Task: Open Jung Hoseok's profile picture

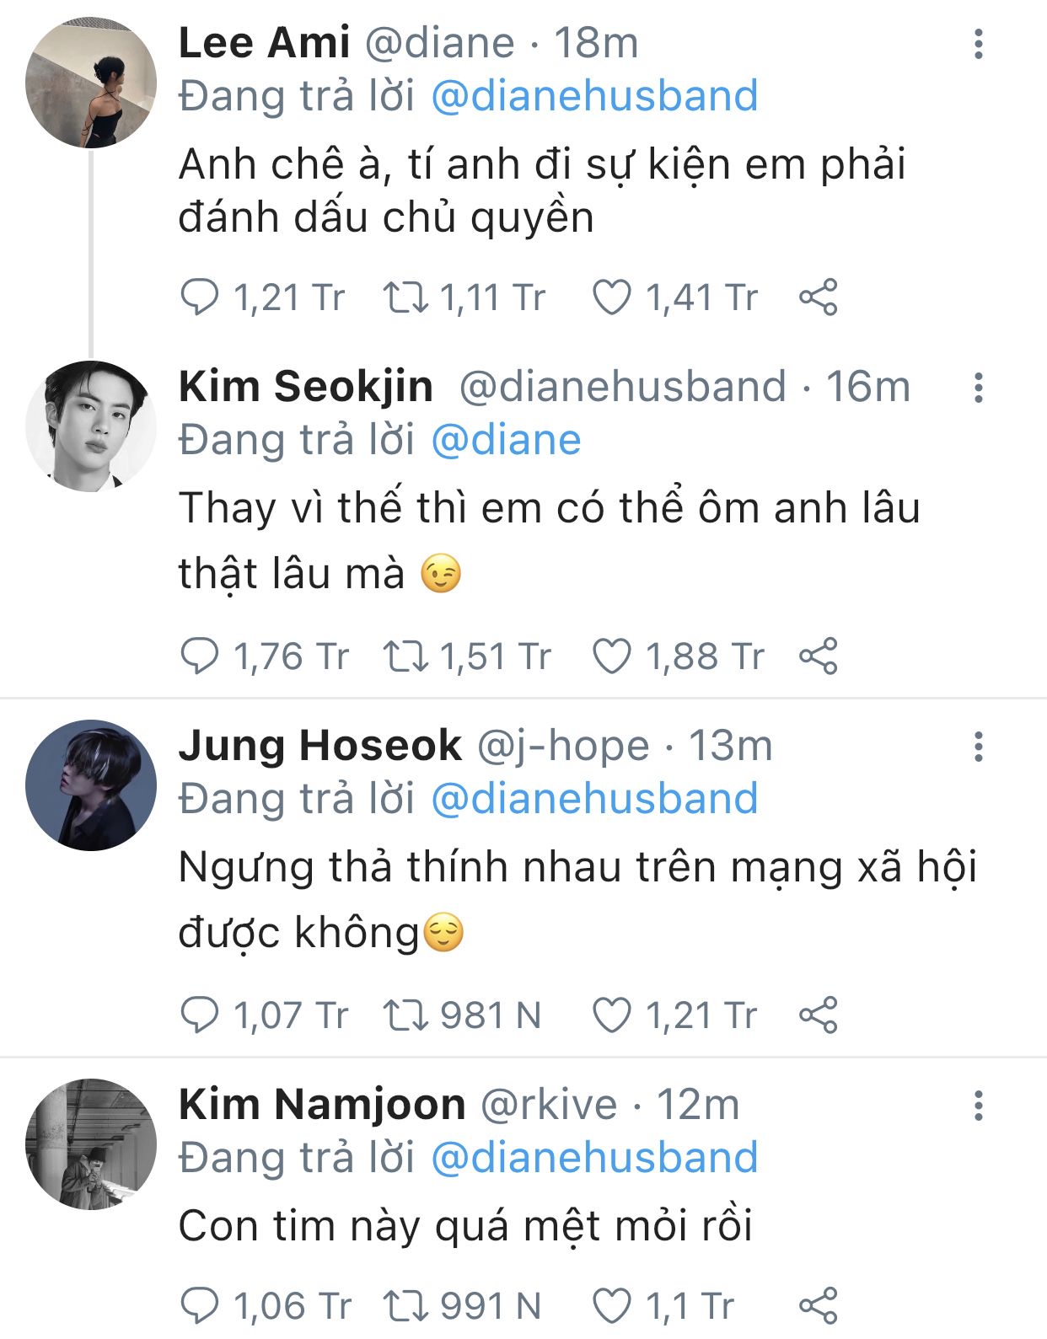Action: [x=91, y=785]
